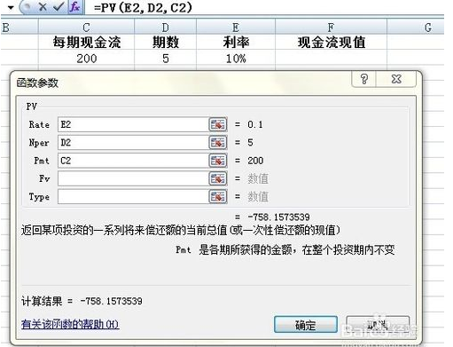
Task: Close the 函数参数 dialog
Action: [x=396, y=79]
